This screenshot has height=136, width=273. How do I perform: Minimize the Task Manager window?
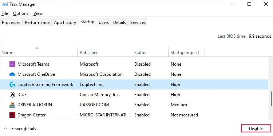click(233, 4)
